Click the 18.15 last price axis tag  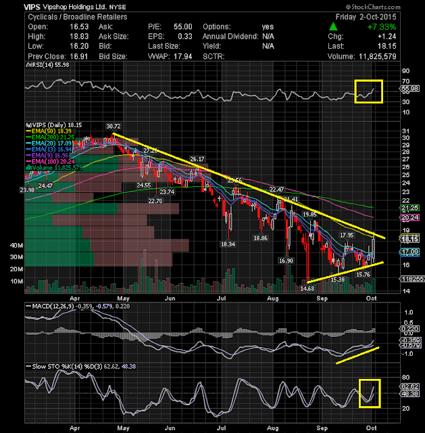410,239
